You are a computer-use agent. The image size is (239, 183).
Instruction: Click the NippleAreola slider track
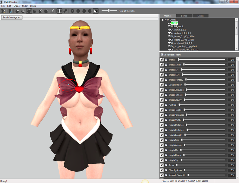pyautogui.click(x=205, y=145)
